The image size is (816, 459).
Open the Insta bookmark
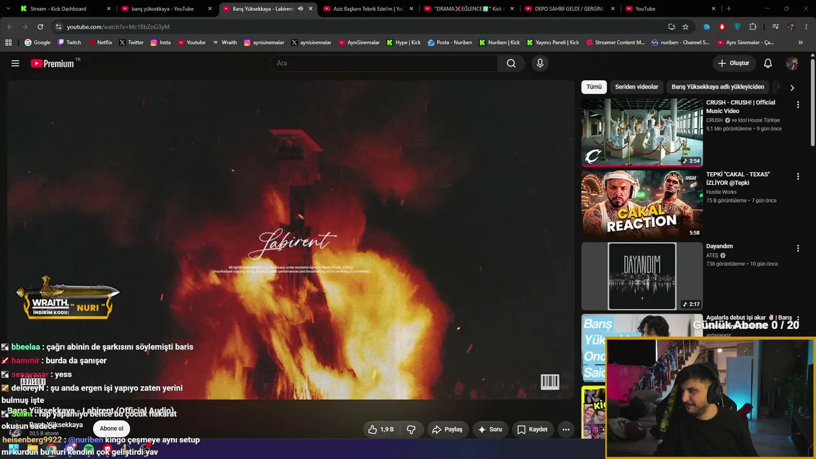[x=161, y=43]
